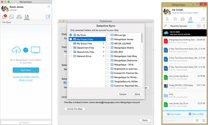The height and width of the screenshot is (125, 208).
Task: Click Kevin Jones avatar picture
Action: click(5, 9)
